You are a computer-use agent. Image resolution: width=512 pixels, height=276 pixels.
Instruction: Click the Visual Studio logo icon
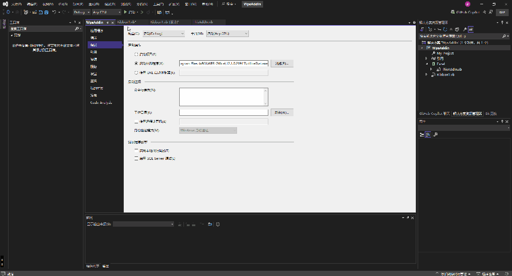5,4
